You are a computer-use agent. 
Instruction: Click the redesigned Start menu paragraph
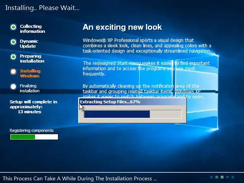click(146, 69)
